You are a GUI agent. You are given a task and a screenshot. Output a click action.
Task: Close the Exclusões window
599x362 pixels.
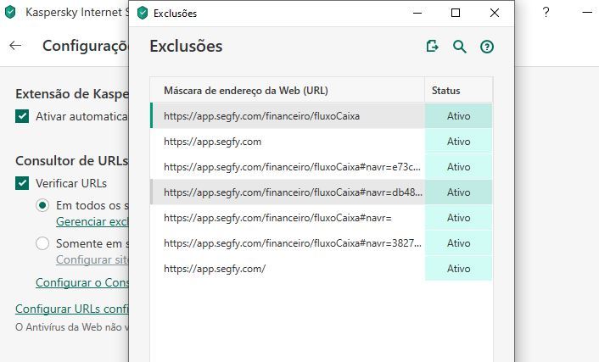[495, 13]
